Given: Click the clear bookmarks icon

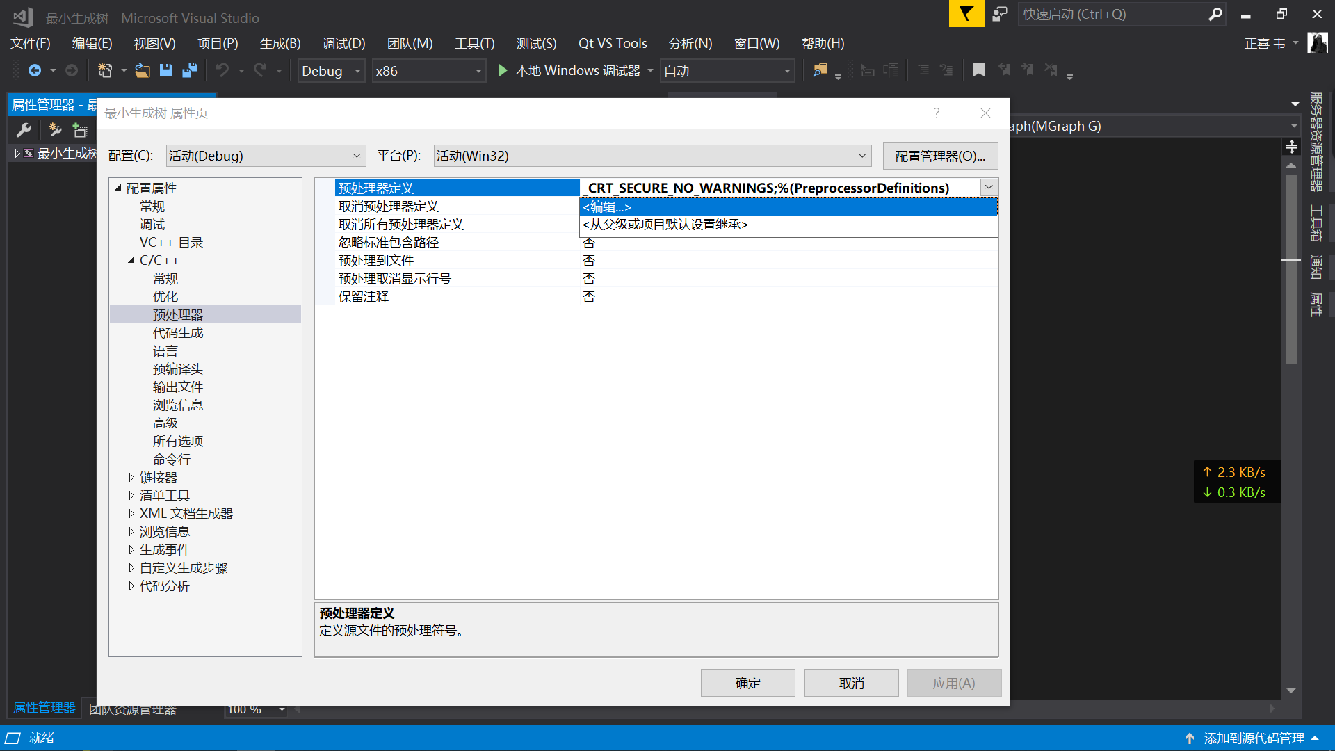Looking at the screenshot, I should point(1051,70).
